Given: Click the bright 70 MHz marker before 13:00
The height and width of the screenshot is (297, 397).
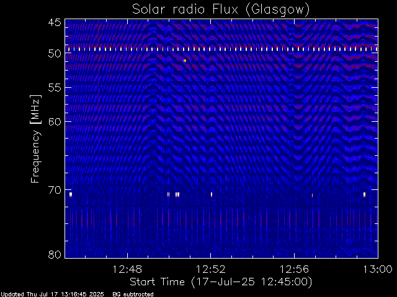Looking at the screenshot, I should 364,194.
